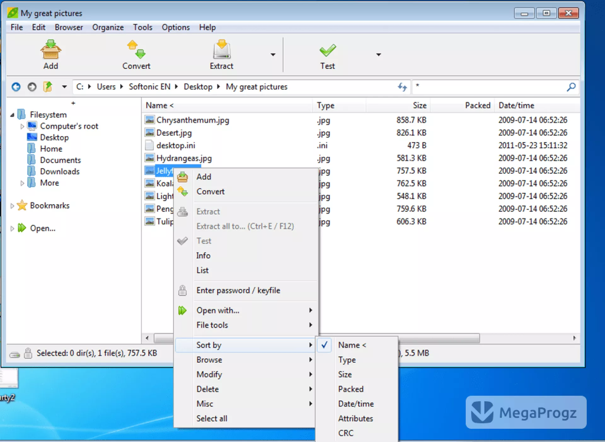Go forward with the gray arrow
This screenshot has width=605, height=442.
(x=32, y=87)
